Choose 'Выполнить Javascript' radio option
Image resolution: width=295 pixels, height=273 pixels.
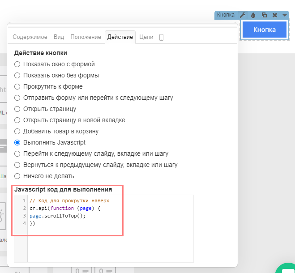click(x=17, y=142)
